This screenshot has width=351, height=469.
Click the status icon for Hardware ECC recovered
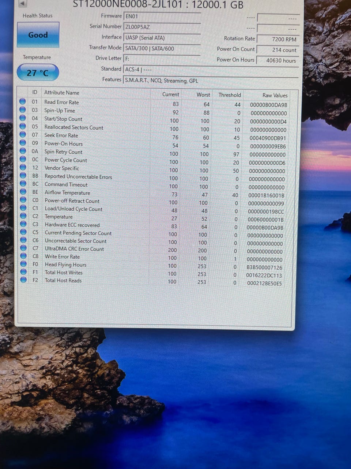[23, 224]
